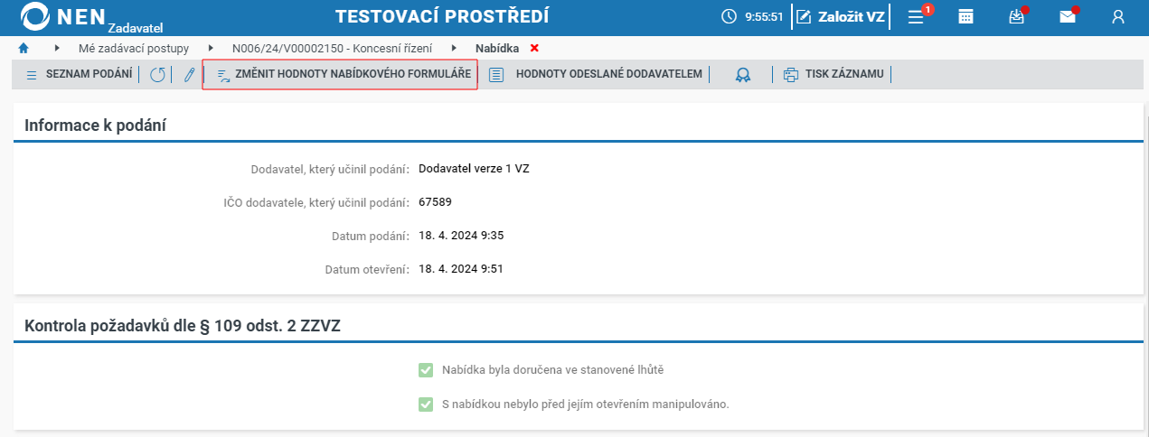Open the envelope messages icon
This screenshot has width=1149, height=437.
1068,17
